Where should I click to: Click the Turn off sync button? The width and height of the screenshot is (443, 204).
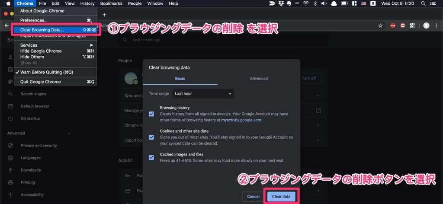(x=309, y=78)
